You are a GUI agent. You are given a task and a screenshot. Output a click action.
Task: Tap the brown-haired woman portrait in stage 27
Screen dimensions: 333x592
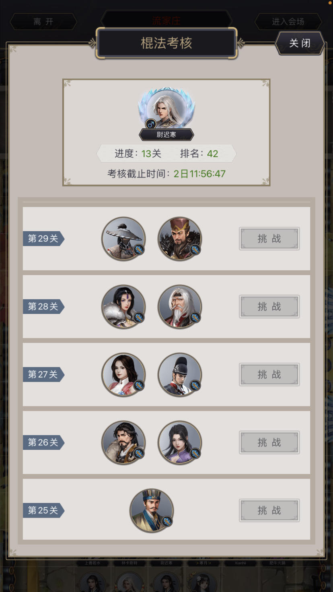pyautogui.click(x=123, y=375)
